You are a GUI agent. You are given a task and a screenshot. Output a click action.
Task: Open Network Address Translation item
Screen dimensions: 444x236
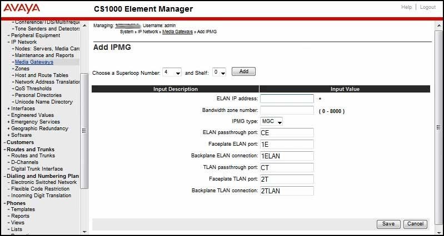(47, 82)
